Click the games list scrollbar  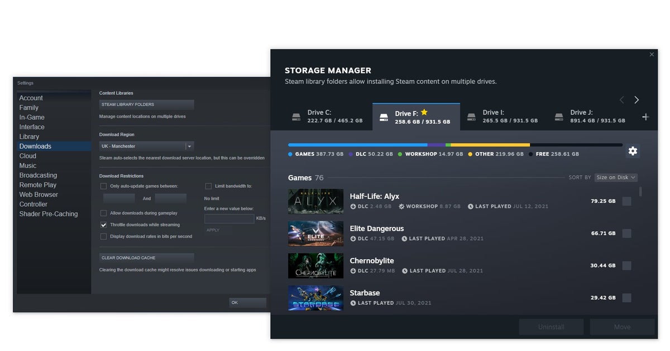click(640, 192)
